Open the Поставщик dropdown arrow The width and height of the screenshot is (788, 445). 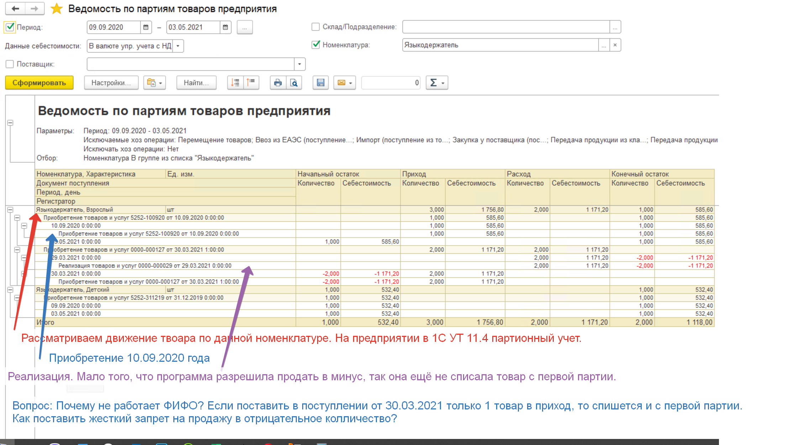[299, 64]
